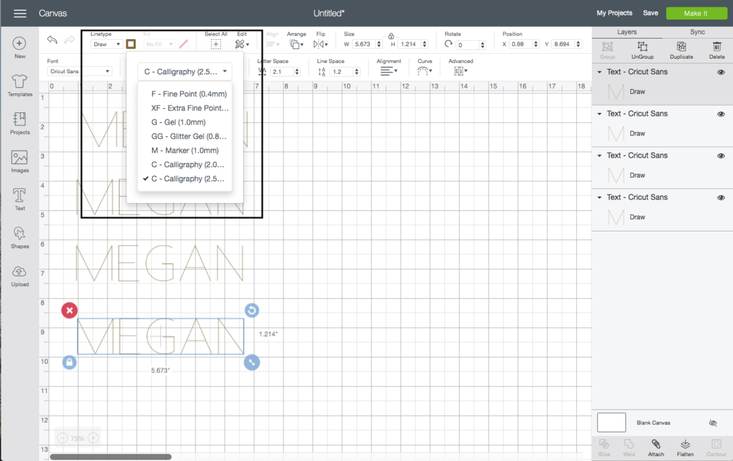Image resolution: width=733 pixels, height=461 pixels.
Task: Click the Linetype color swatch
Action: pyautogui.click(x=130, y=43)
